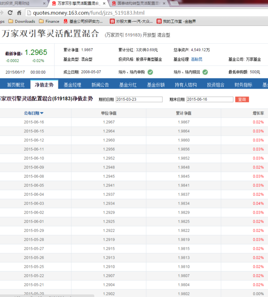Screen dimensions: 268x297
Task: Open 刘毅大赛 bookmark
Action: [x=130, y=21]
